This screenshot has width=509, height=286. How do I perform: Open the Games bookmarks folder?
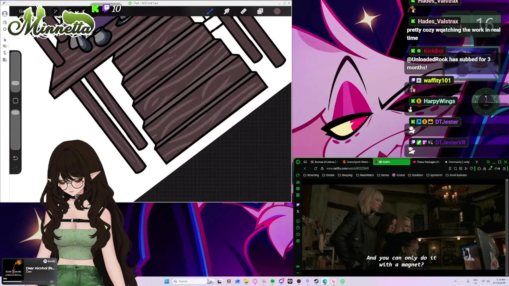click(383, 175)
